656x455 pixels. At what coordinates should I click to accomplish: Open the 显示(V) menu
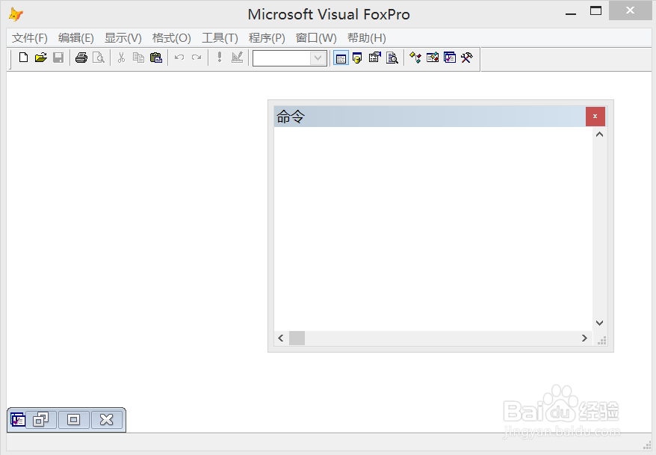pos(123,38)
